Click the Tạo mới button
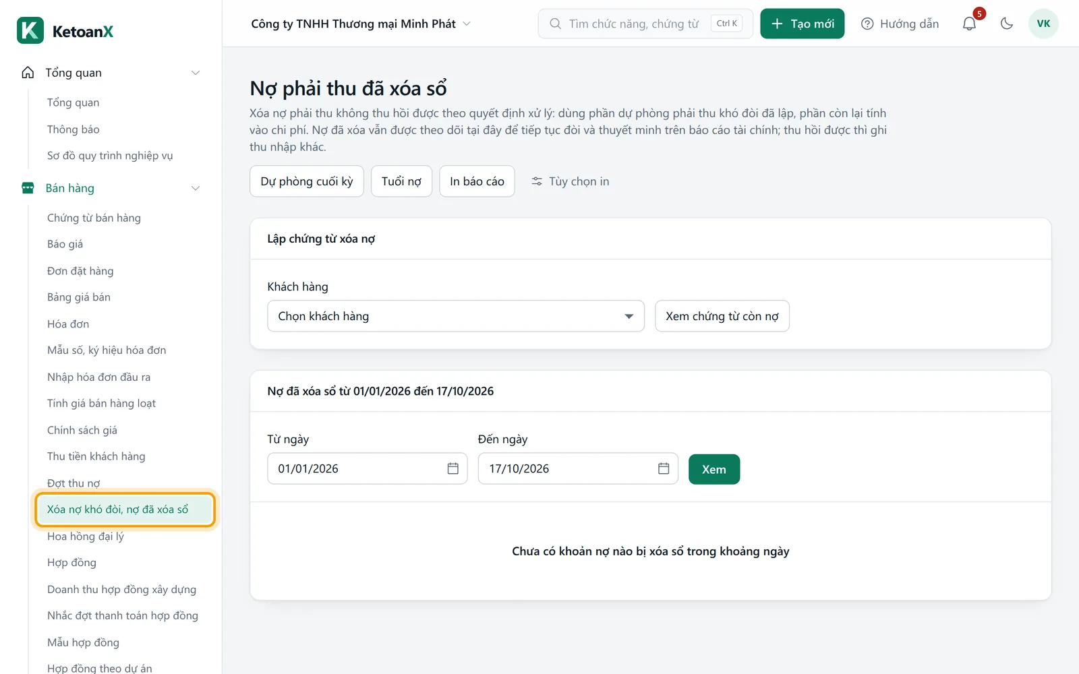Viewport: 1079px width, 674px height. click(x=803, y=24)
